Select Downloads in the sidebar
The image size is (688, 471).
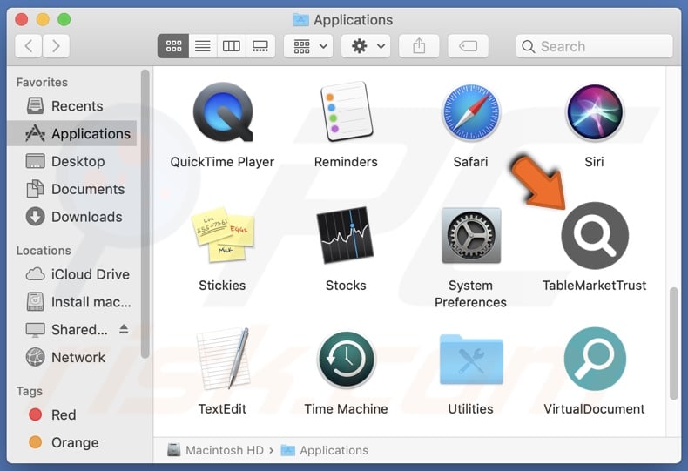tap(73, 217)
